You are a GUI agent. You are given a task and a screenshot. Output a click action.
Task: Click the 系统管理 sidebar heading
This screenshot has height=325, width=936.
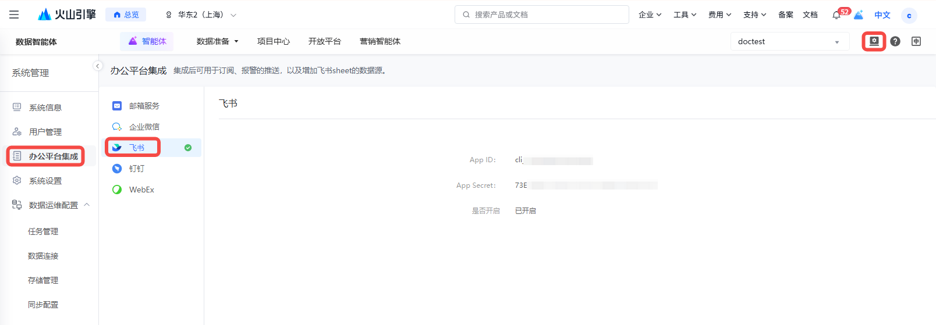tap(30, 73)
